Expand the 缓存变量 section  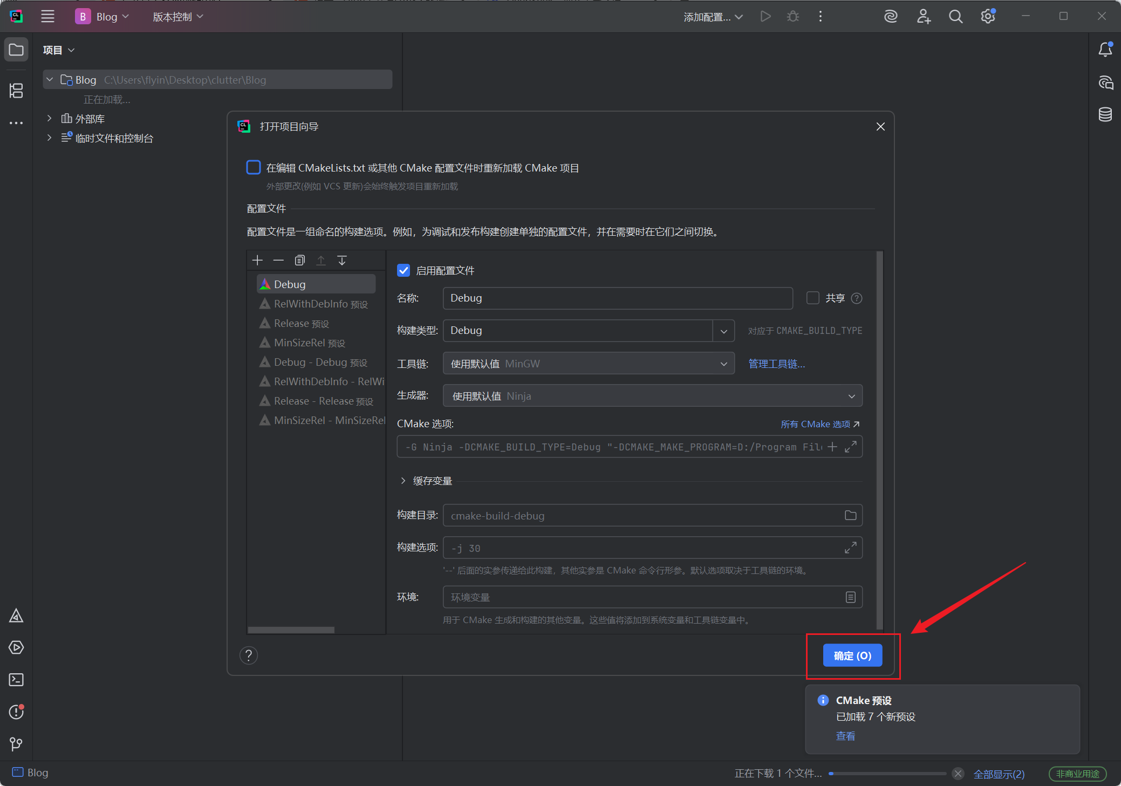[403, 481]
